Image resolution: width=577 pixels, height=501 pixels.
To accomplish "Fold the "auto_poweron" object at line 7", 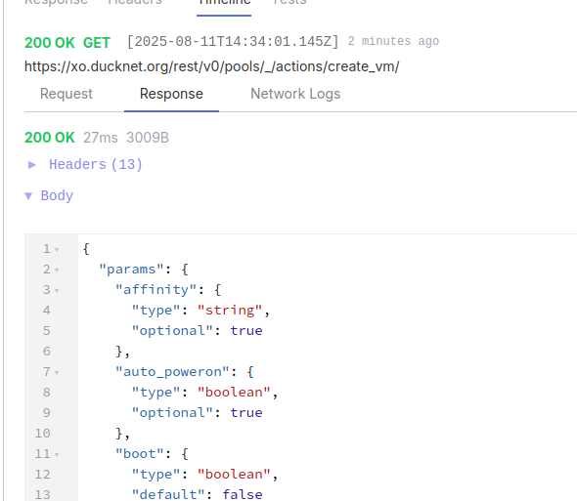I will [57, 373].
